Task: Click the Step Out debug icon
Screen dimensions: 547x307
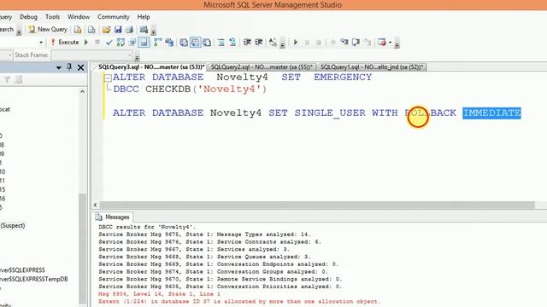Action: coord(368,43)
